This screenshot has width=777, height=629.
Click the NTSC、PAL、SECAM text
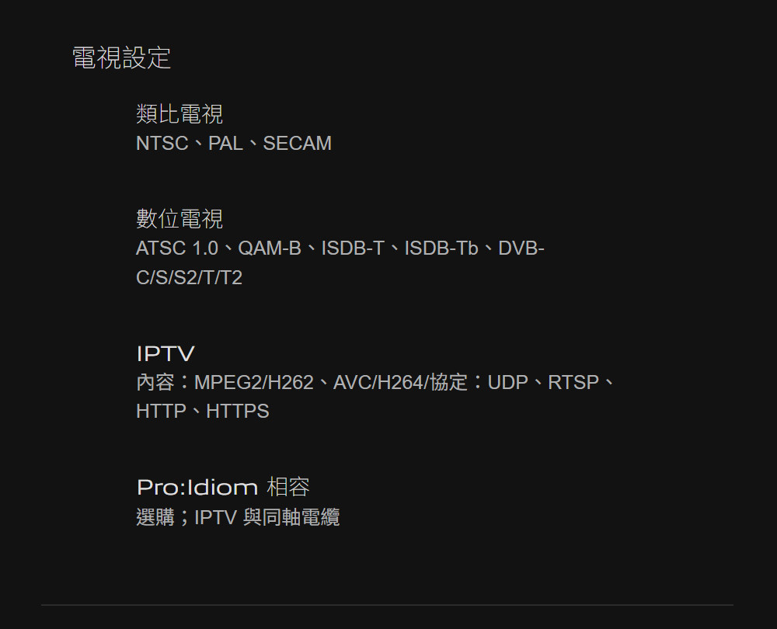click(x=234, y=143)
